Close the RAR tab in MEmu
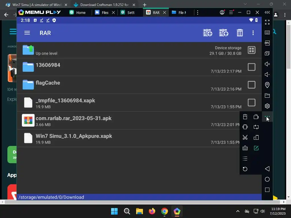The height and width of the screenshot is (218, 291). coord(165,12)
